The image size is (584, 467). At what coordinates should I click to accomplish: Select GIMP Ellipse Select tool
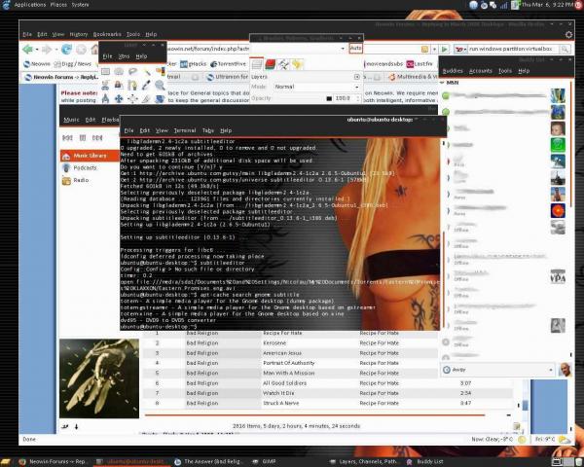[x=119, y=71]
